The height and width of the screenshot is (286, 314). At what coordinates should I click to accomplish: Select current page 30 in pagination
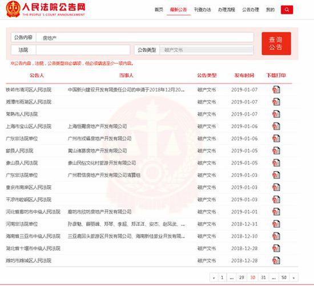252,277
